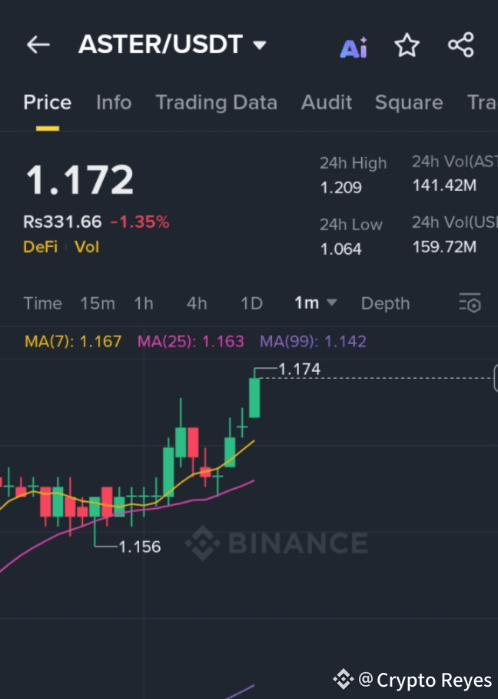The width and height of the screenshot is (498, 699).
Task: Click the 1.156 low price marker
Action: point(139,547)
